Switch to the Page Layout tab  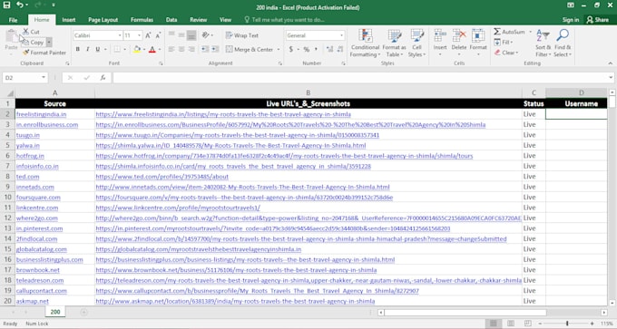coord(103,20)
